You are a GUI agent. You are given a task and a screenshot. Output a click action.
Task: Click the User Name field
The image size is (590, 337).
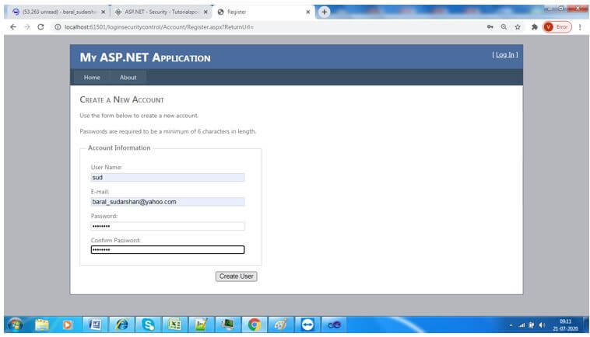click(167, 178)
